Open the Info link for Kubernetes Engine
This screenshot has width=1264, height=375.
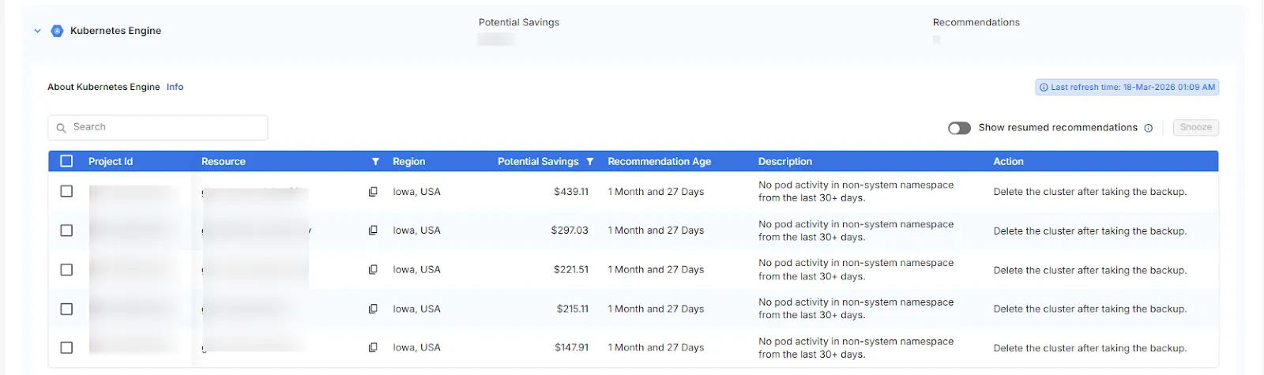(x=175, y=87)
